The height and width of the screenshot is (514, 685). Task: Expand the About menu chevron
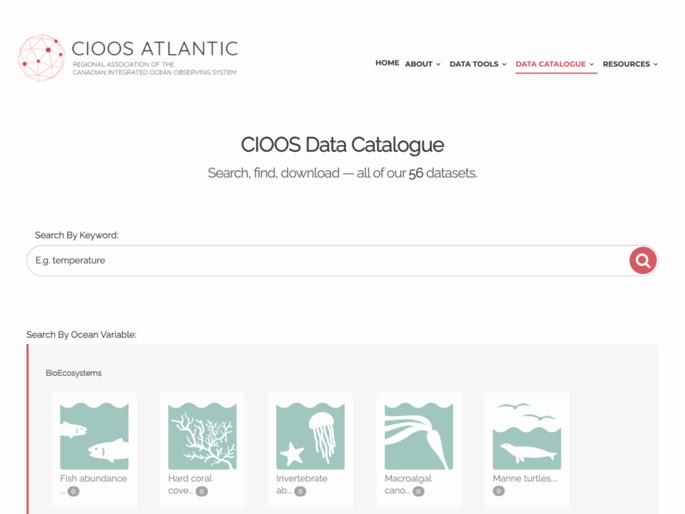(438, 65)
